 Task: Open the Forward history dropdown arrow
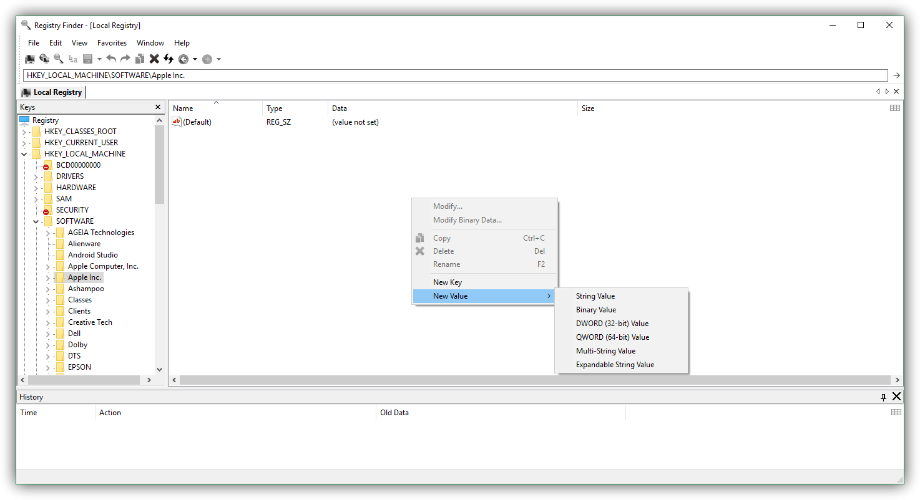coord(218,59)
